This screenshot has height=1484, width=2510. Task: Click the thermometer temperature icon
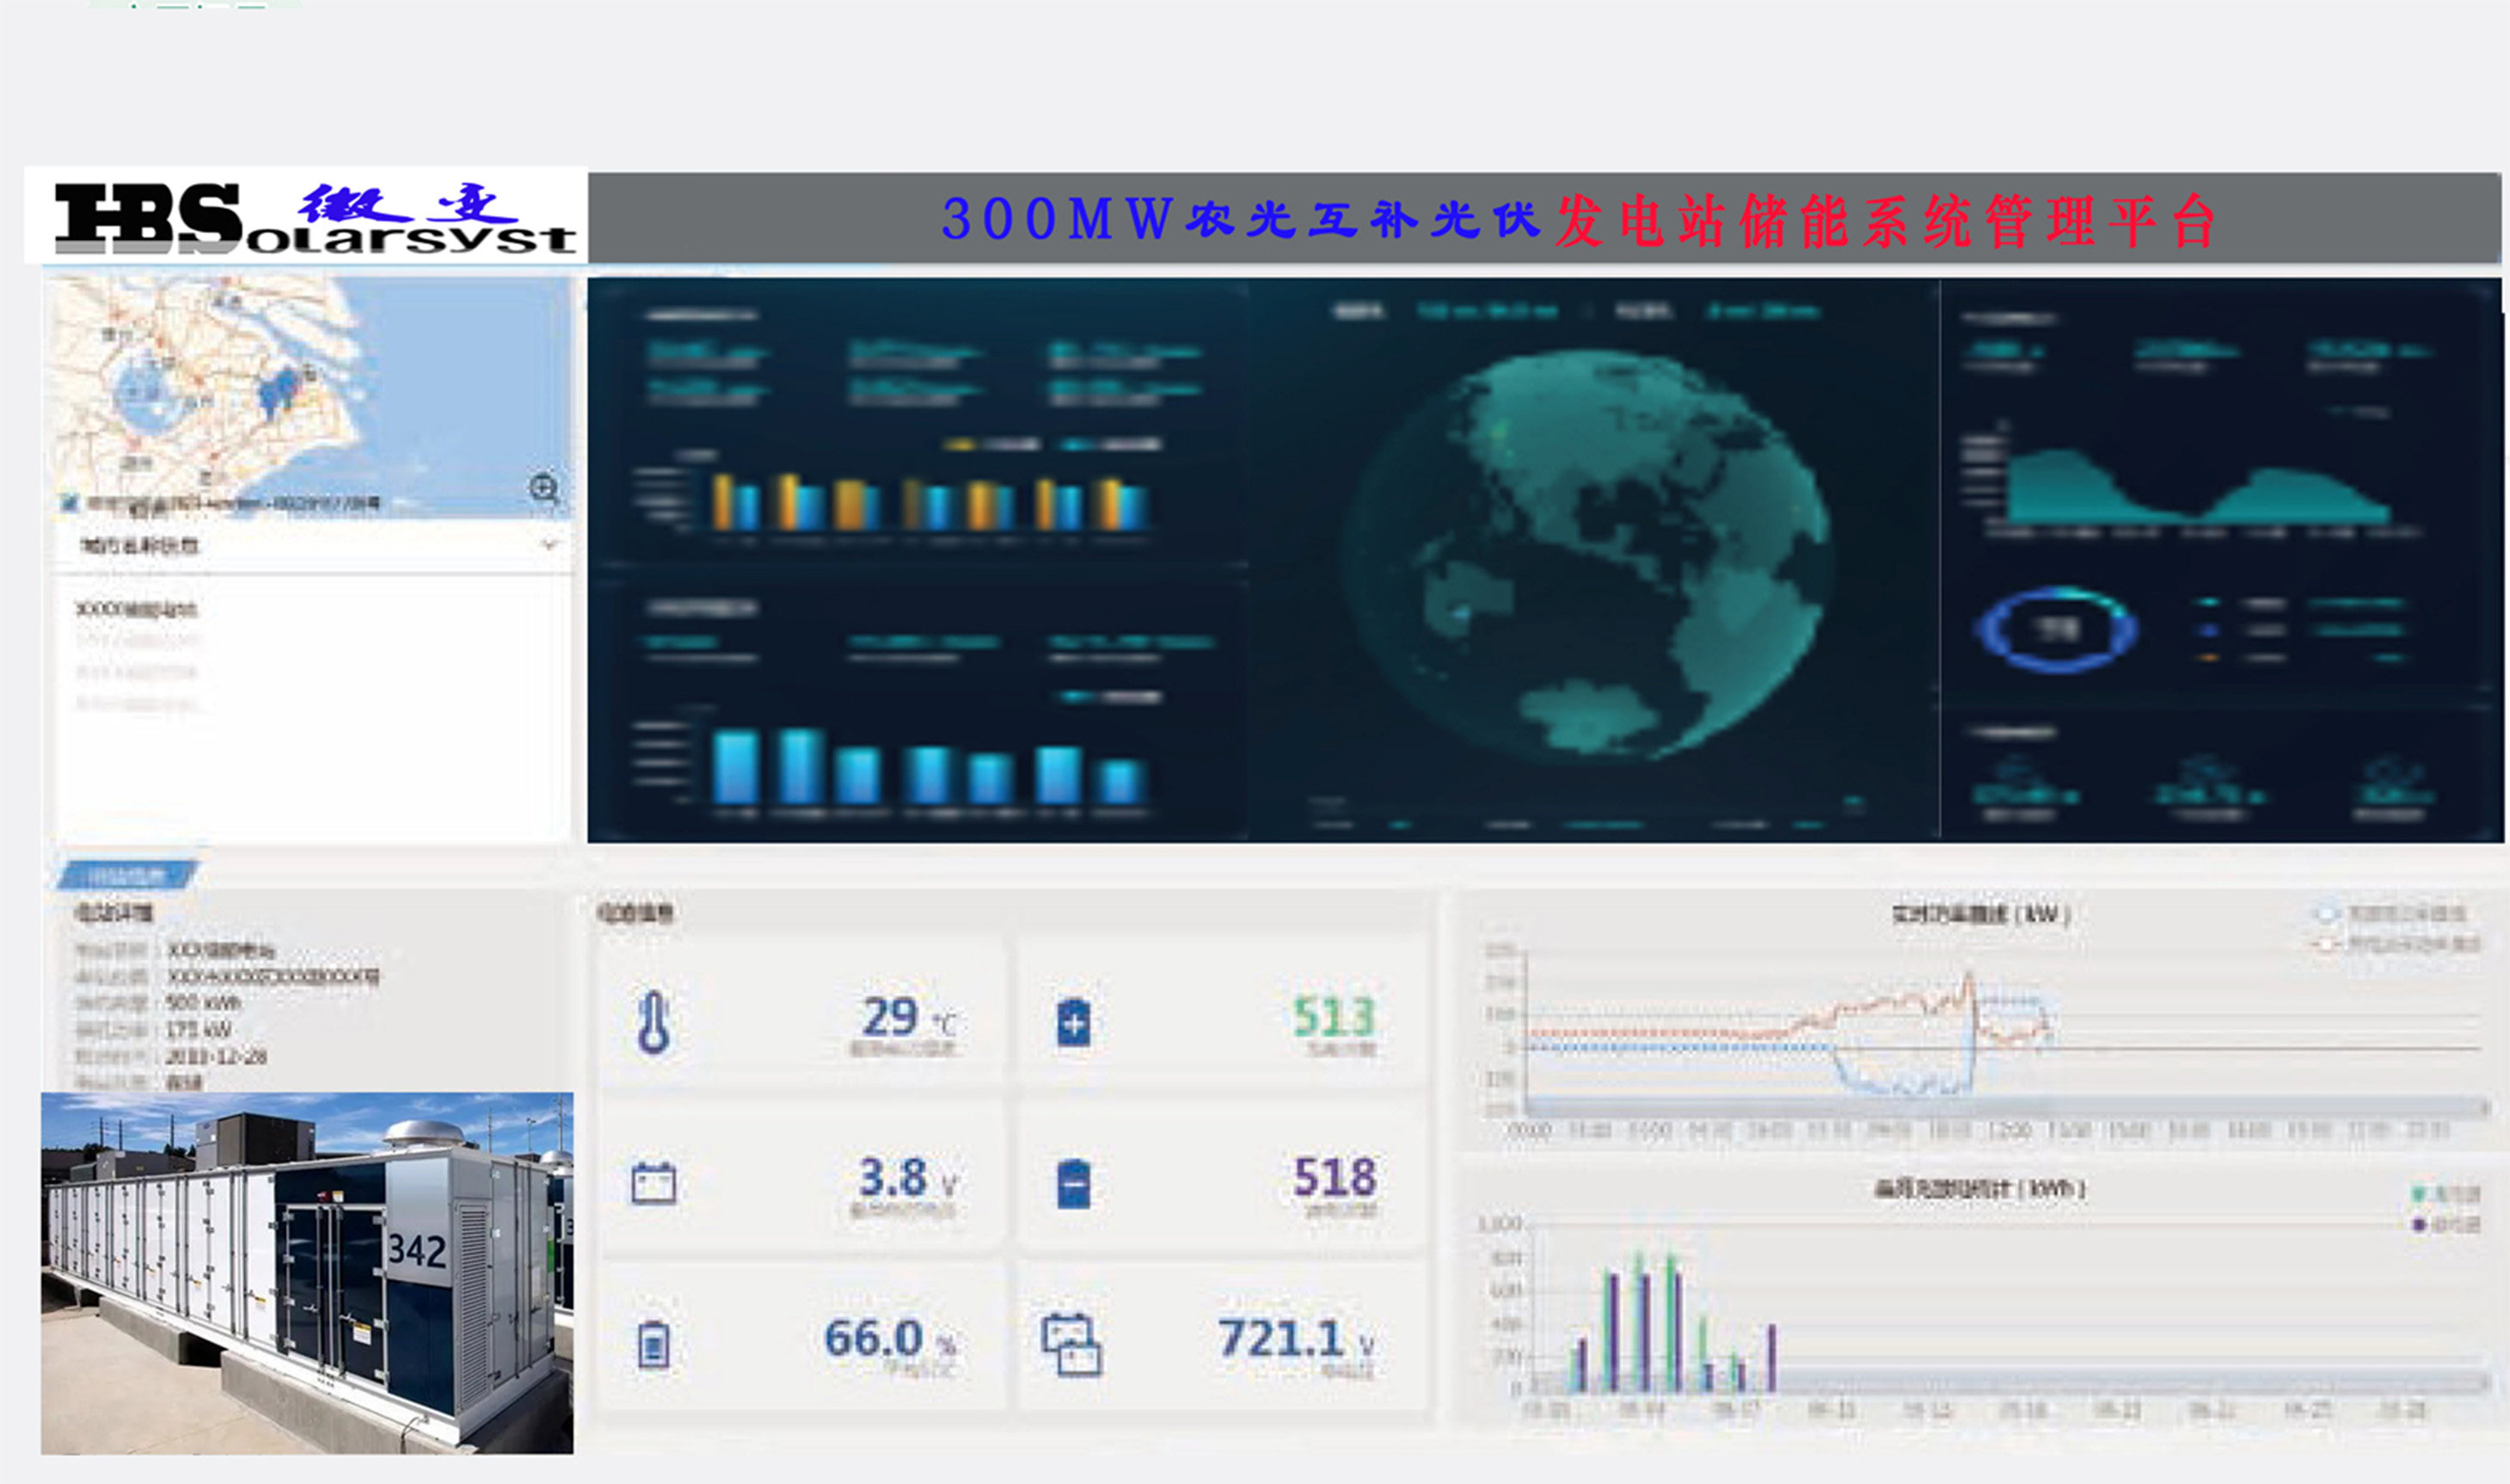[x=654, y=1023]
